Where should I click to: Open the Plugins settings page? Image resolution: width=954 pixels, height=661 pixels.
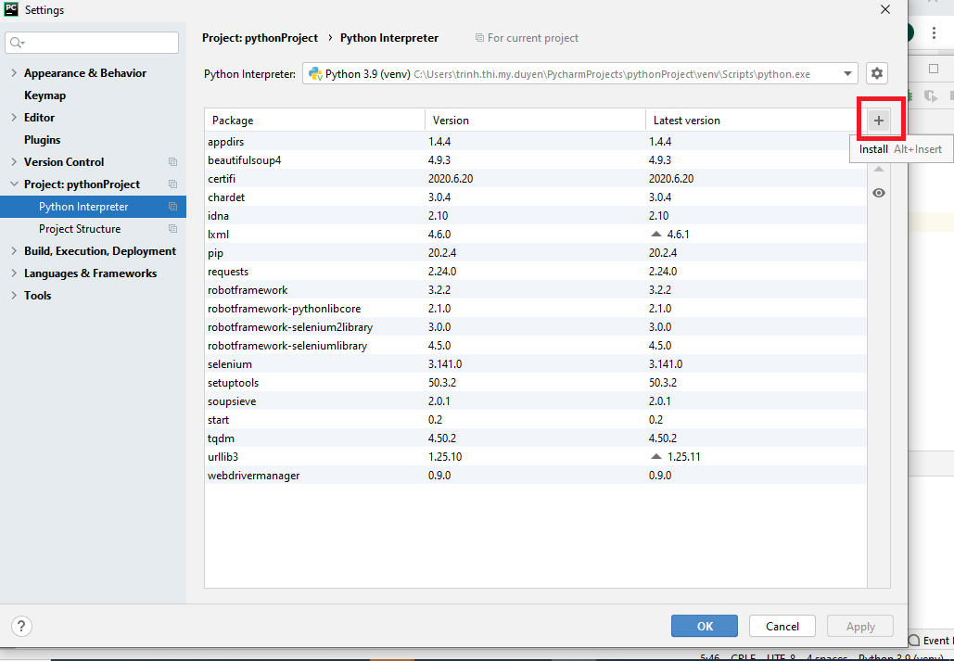(x=42, y=139)
